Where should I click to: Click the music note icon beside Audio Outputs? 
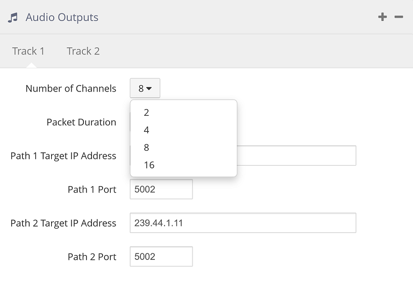[12, 17]
